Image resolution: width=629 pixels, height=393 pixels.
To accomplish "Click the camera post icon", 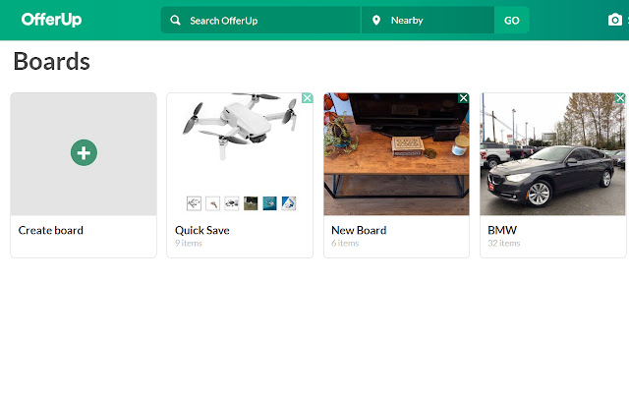I will coord(615,20).
